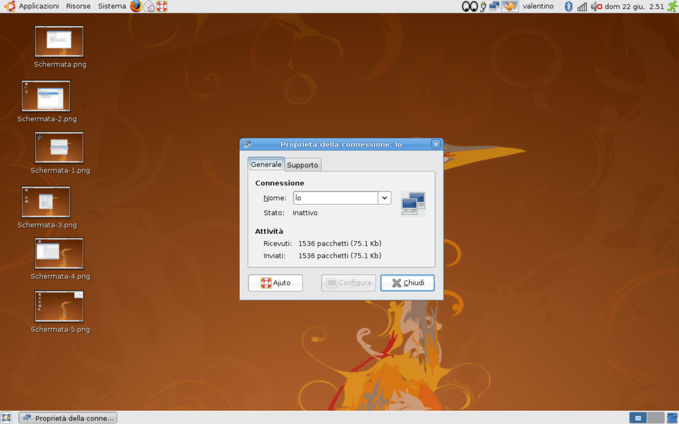The width and height of the screenshot is (679, 424).
Task: Launch Firefox from the top panel
Action: 136,7
